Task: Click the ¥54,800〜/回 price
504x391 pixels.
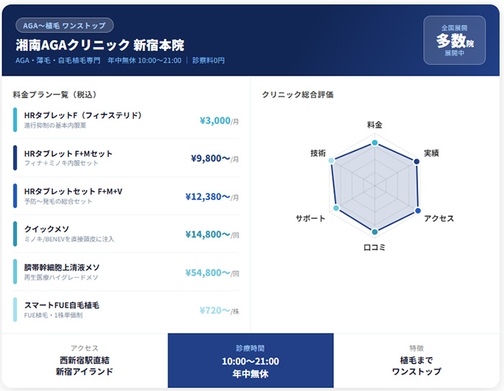Action: point(212,273)
